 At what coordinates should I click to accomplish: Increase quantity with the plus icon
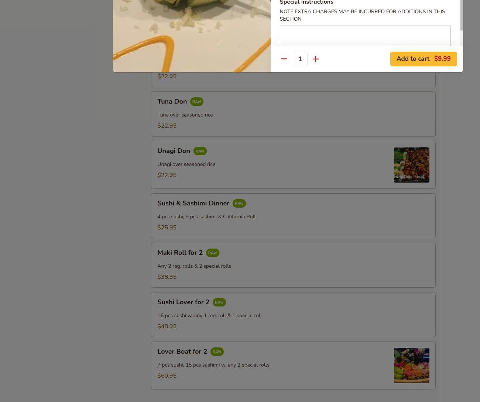(x=316, y=59)
